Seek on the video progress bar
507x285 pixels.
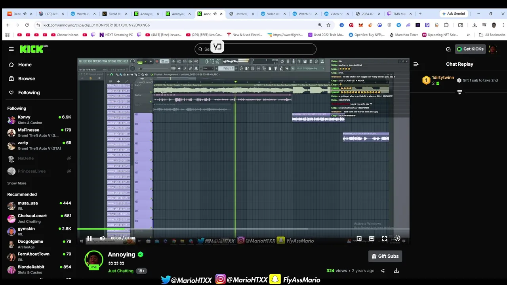243,229
